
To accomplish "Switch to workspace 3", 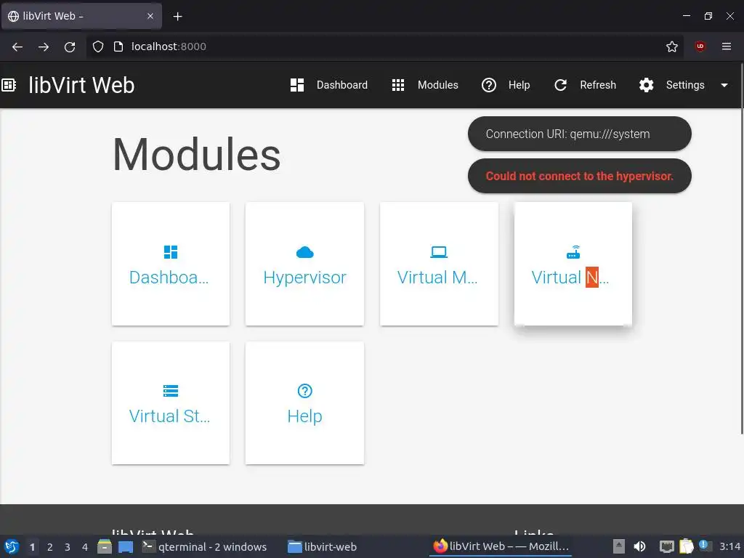I will pyautogui.click(x=68, y=547).
